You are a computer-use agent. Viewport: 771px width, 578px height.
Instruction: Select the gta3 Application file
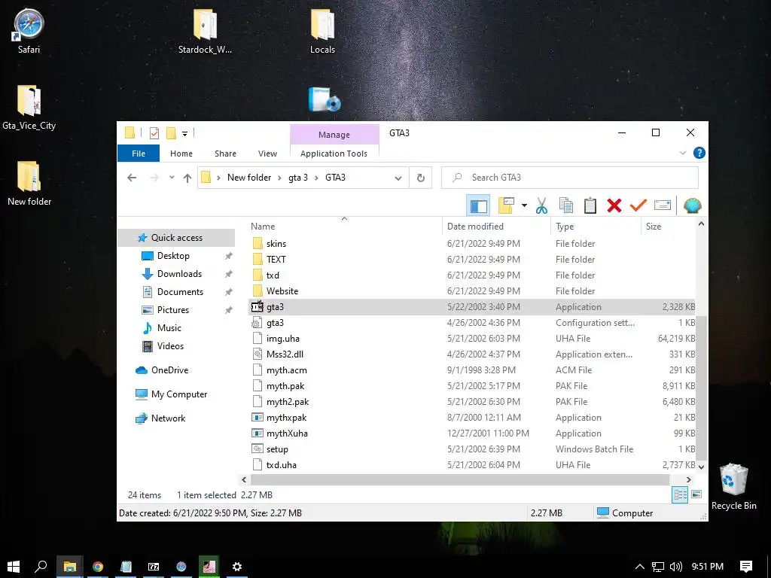(x=472, y=307)
